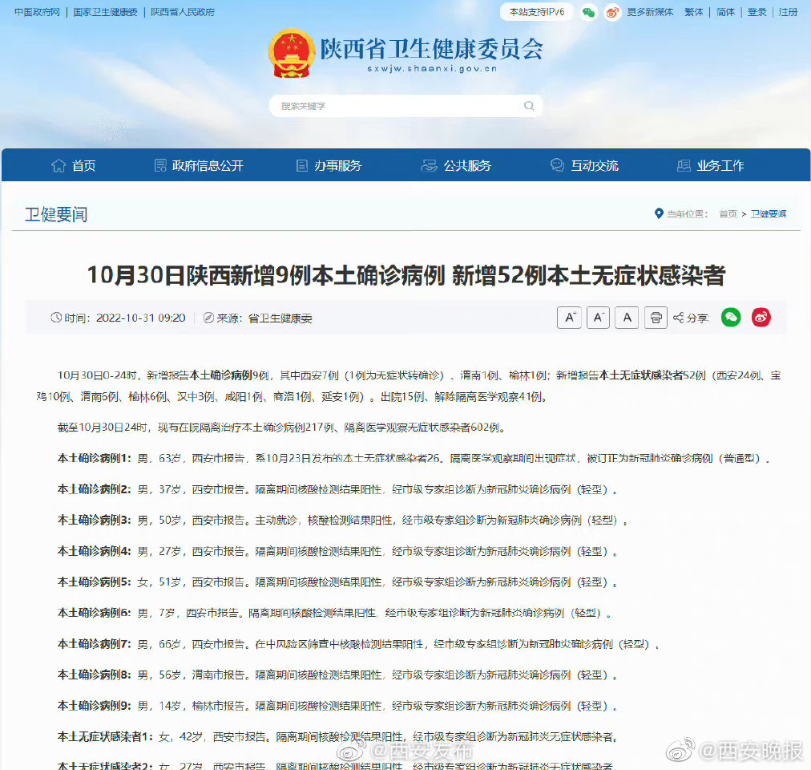Click the magnifier search icon

click(x=529, y=106)
